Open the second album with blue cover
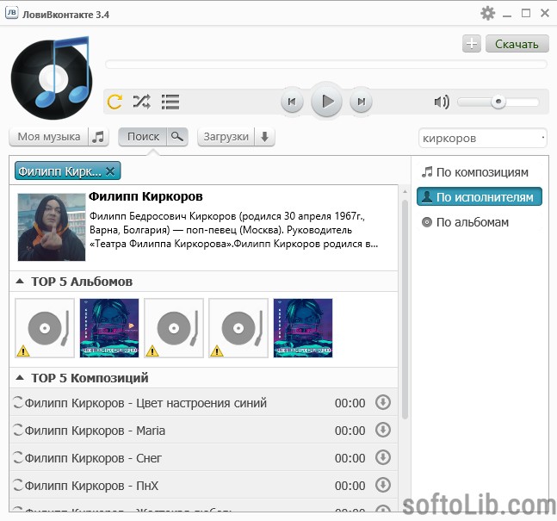Screen dimensions: 557x521 (109, 328)
